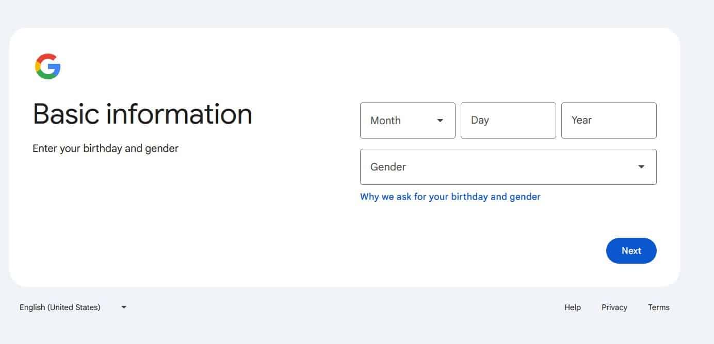The image size is (714, 344).
Task: Click the "Gender" placeholder label
Action: tap(388, 167)
